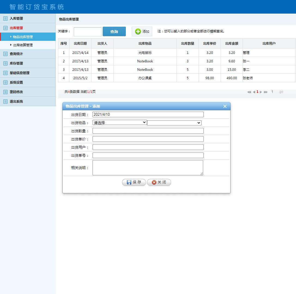
Task: Go to the first page arrow
Action: pos(249,92)
